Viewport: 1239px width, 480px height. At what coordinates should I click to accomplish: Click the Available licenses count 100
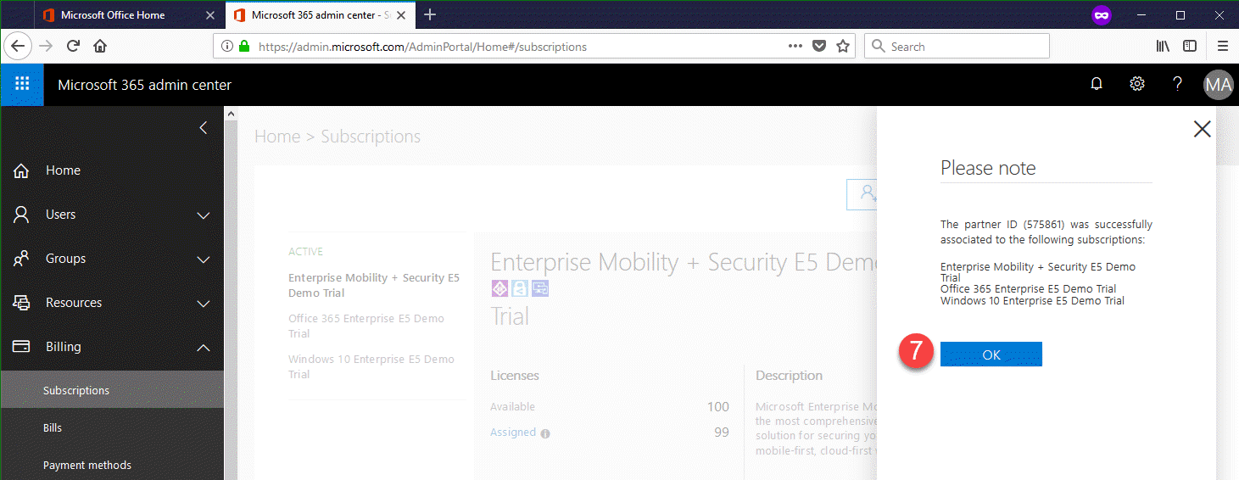[x=718, y=407]
